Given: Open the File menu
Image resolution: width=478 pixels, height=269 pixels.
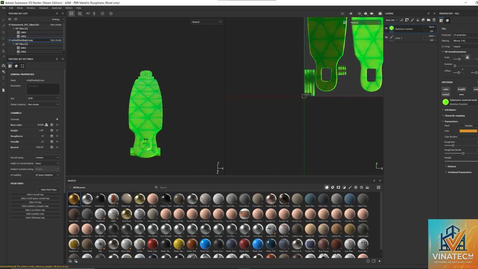Looking at the screenshot, I should (4, 8).
